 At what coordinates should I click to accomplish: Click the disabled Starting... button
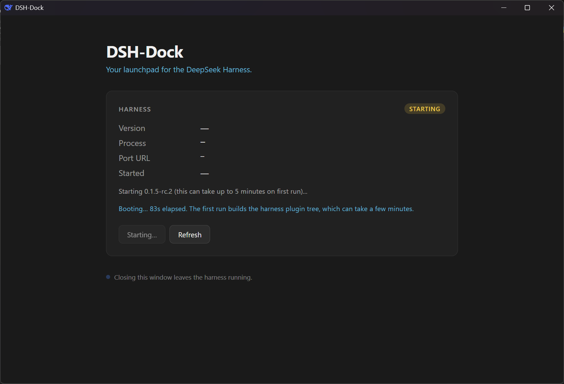click(142, 234)
